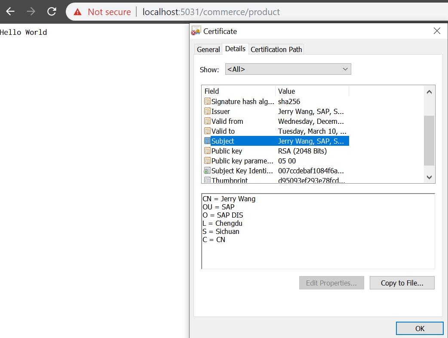Select the Public key row
Image resolution: width=448 pixels, height=338 pixels.
point(276,151)
